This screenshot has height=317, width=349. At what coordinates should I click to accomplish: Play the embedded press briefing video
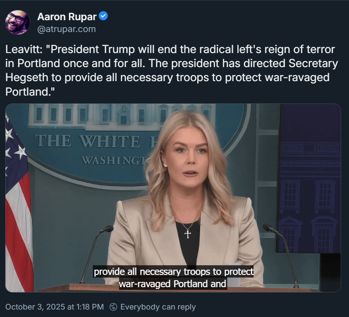(173, 198)
